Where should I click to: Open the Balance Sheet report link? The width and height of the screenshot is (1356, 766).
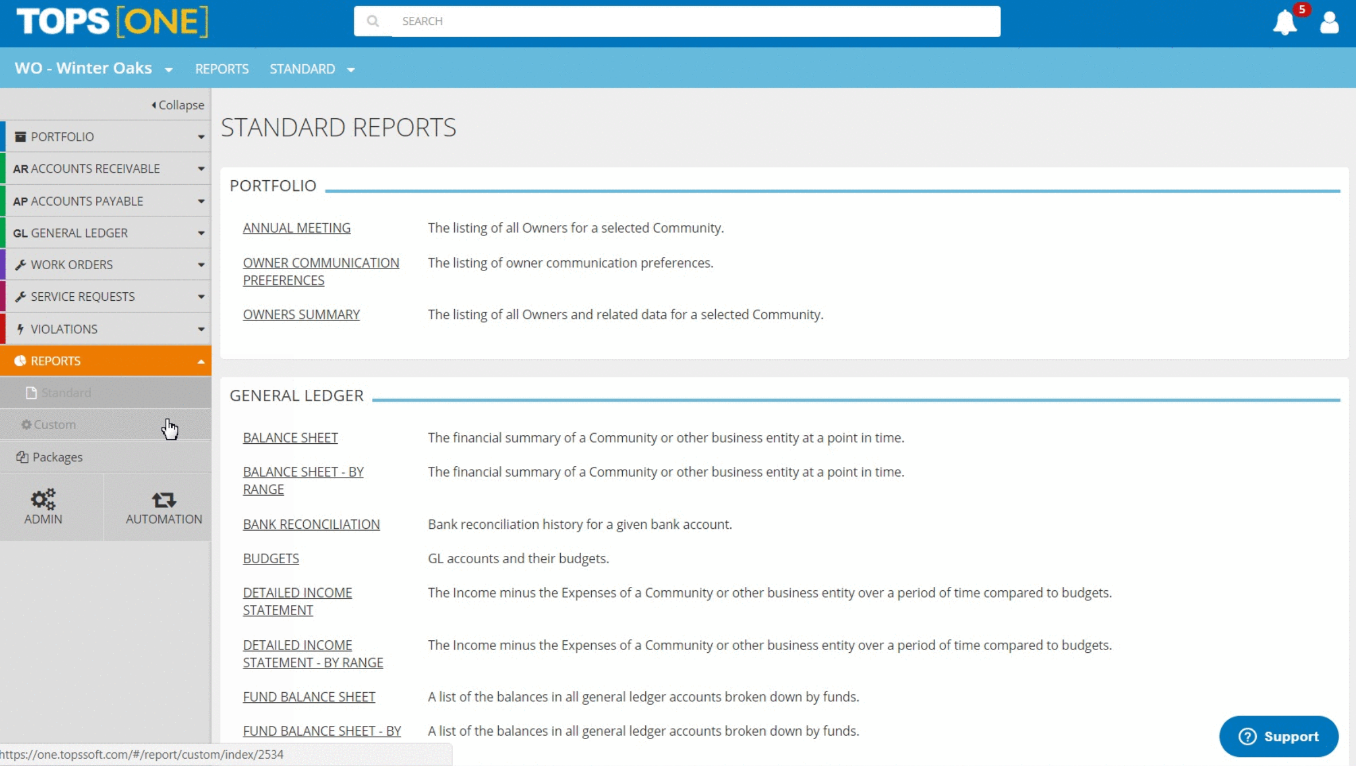(290, 438)
